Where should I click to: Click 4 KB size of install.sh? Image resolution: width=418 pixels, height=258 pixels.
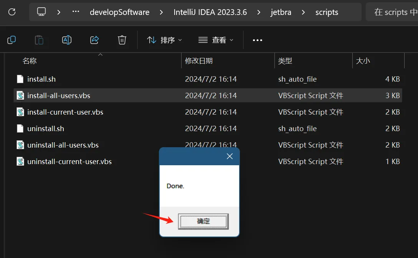pos(392,79)
